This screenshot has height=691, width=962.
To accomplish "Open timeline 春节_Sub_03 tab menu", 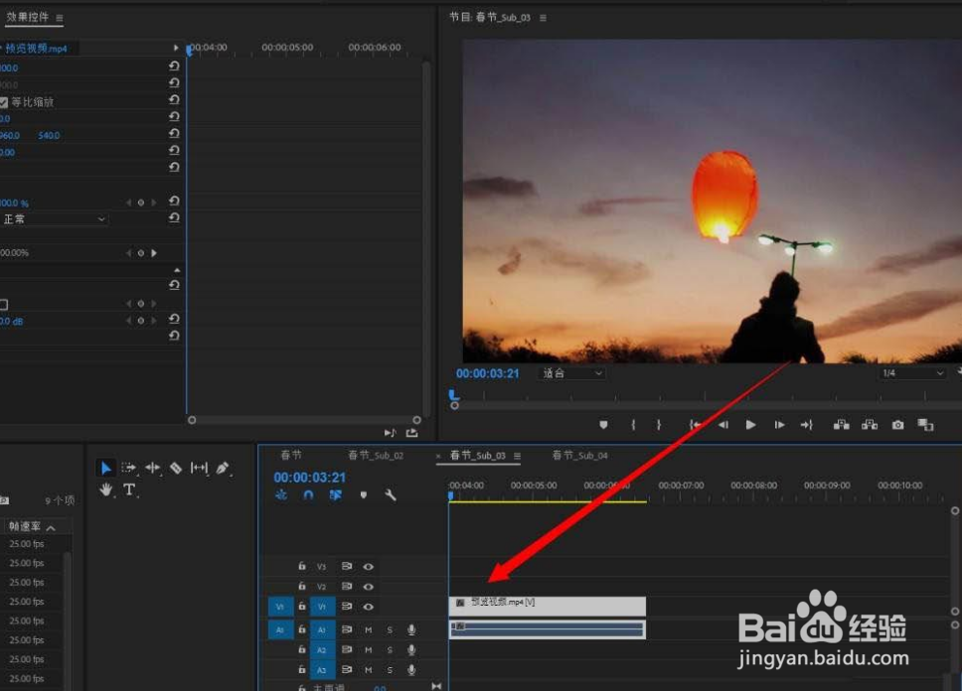I will pos(517,456).
